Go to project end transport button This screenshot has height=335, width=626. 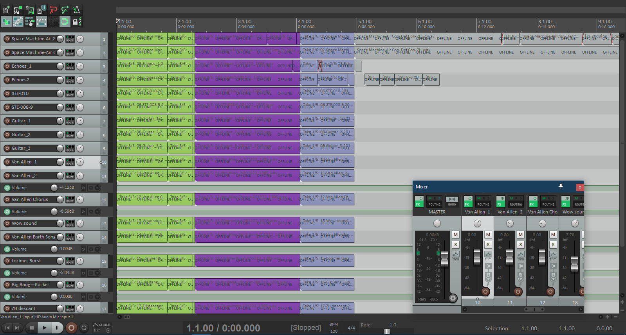click(x=17, y=328)
